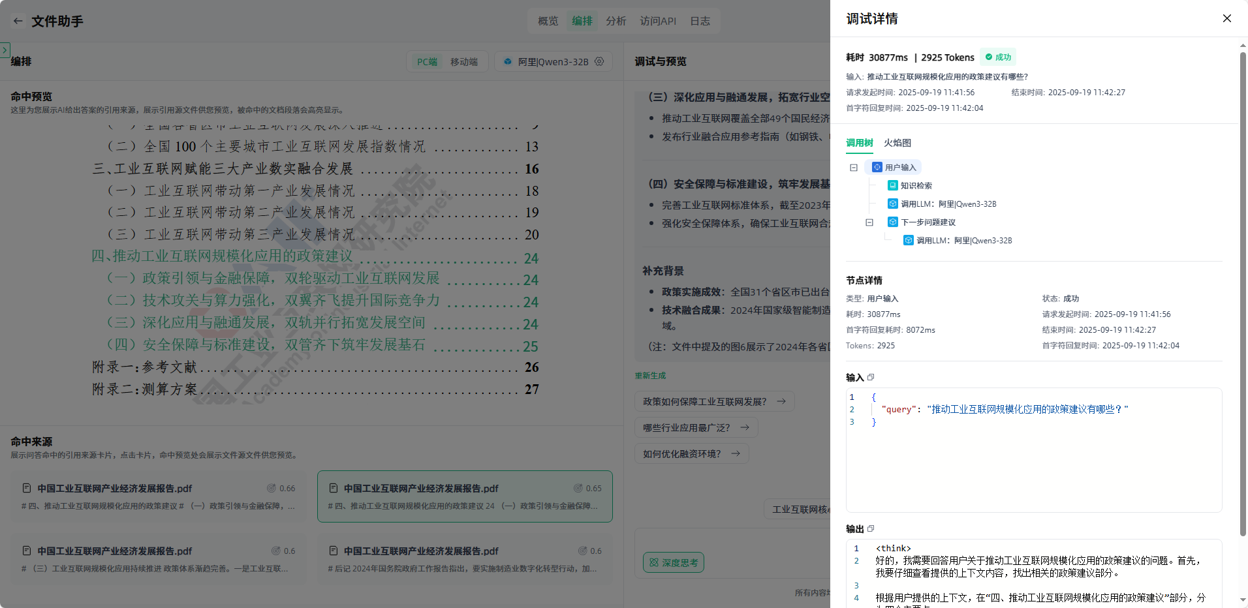Switch to the 调用树 tab
The image size is (1248, 608).
[x=859, y=143]
